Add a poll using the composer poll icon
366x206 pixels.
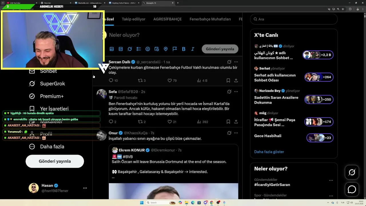[139, 49]
